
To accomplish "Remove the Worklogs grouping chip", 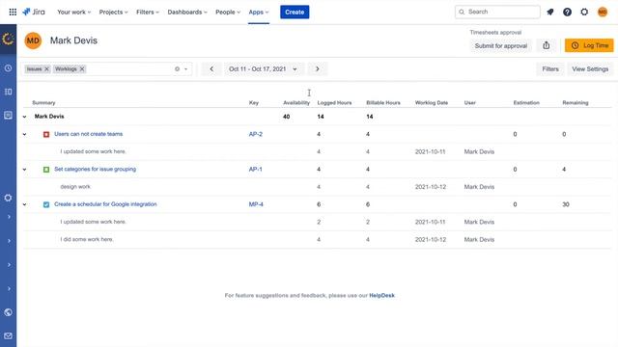I will [x=82, y=68].
